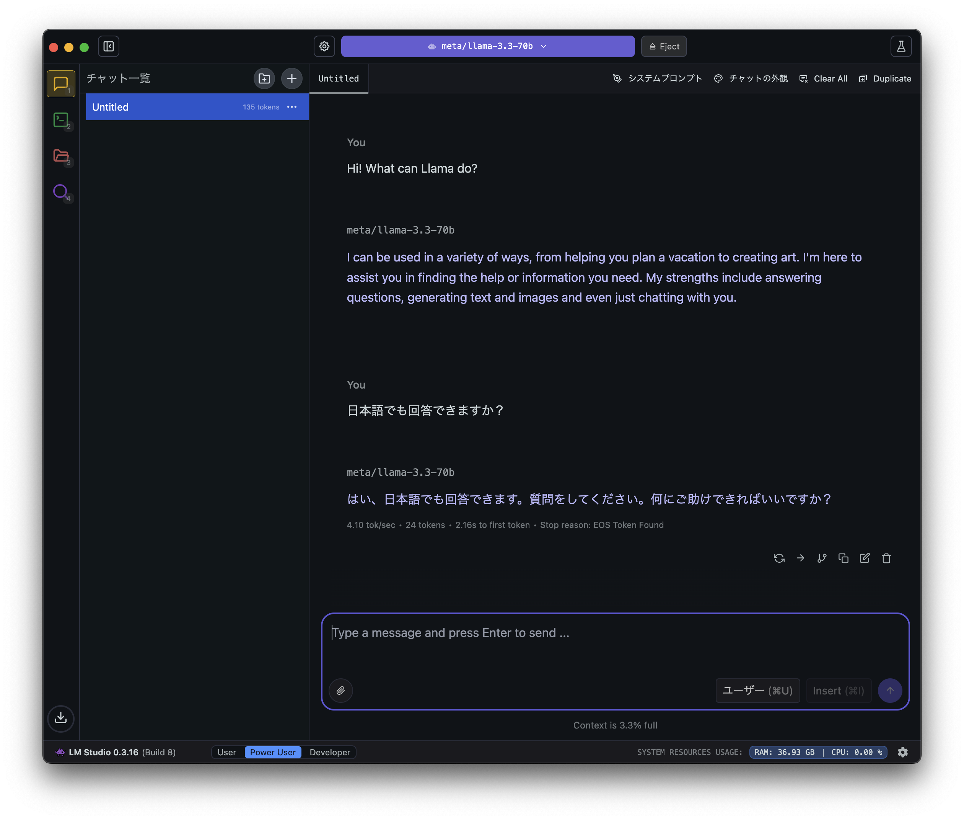Attach a file with paperclip icon
964x820 pixels.
tap(340, 690)
